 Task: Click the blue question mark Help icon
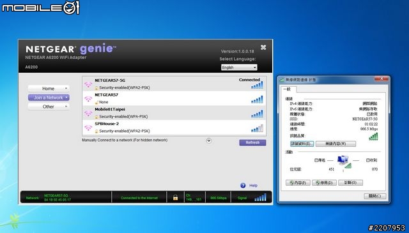click(x=243, y=185)
